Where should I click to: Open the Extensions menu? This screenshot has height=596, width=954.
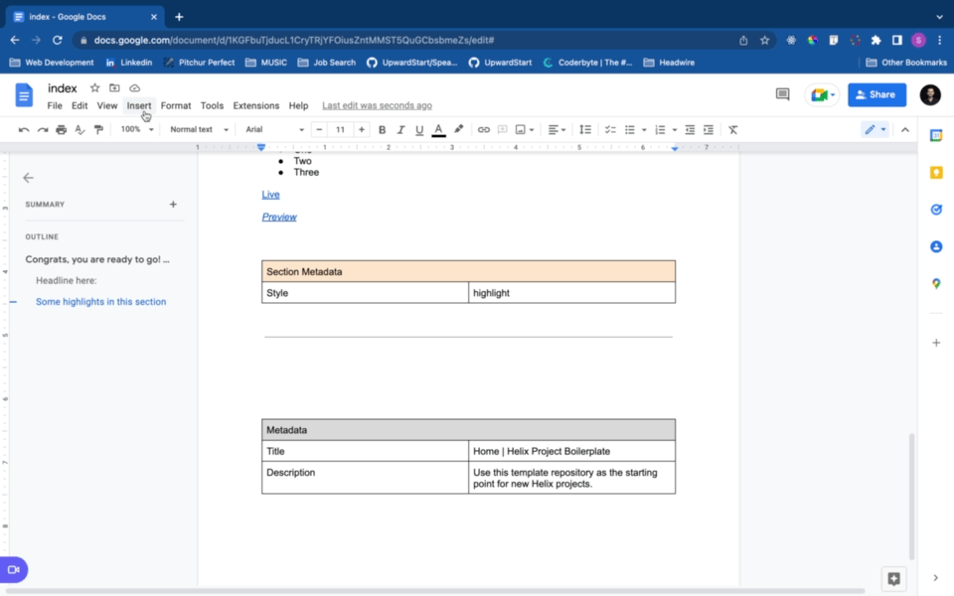click(255, 105)
